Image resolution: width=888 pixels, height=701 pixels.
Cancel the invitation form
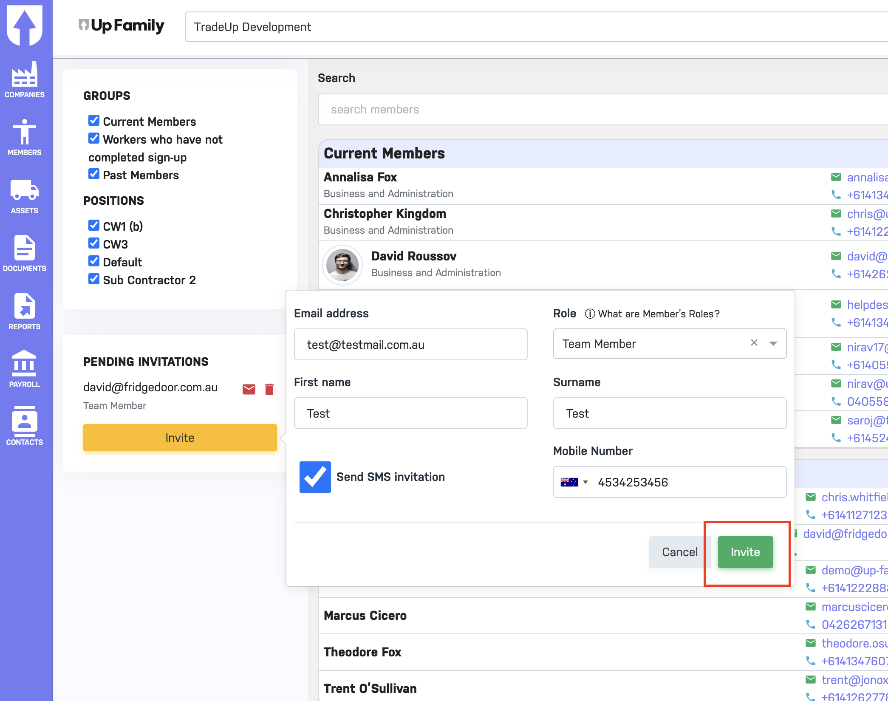pyautogui.click(x=679, y=552)
